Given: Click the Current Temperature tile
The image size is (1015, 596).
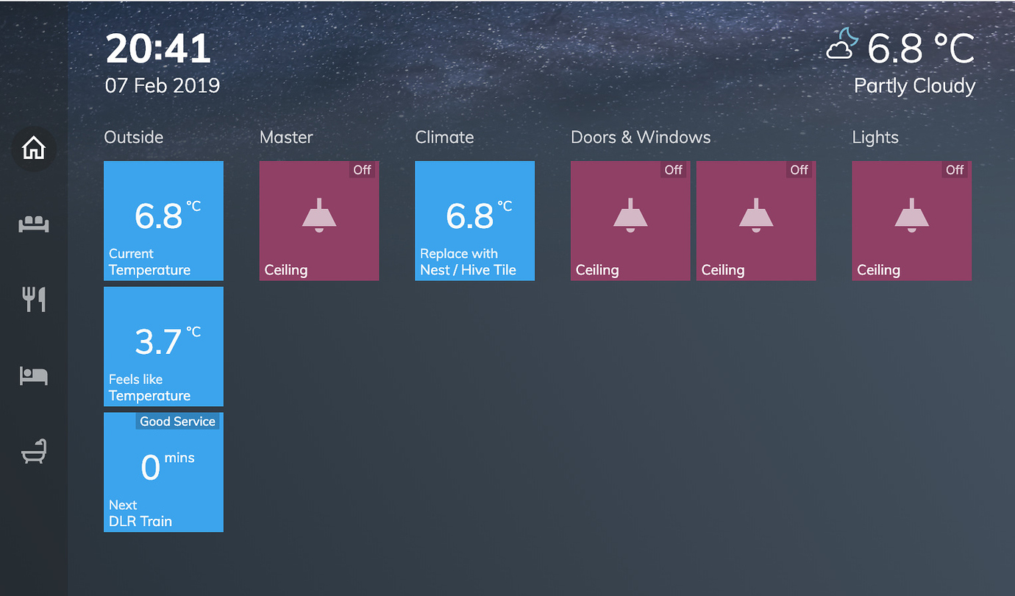Looking at the screenshot, I should (x=163, y=221).
